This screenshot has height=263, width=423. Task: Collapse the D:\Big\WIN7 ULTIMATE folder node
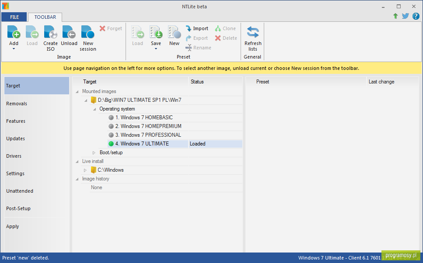[x=86, y=100]
